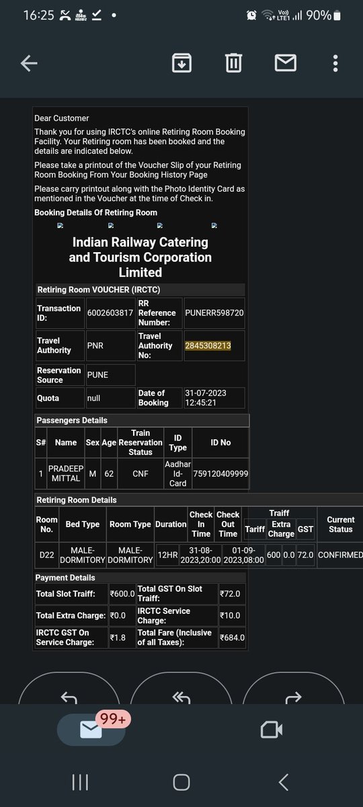Delete this email with trash icon
This screenshot has width=363, height=807.
pyautogui.click(x=233, y=63)
